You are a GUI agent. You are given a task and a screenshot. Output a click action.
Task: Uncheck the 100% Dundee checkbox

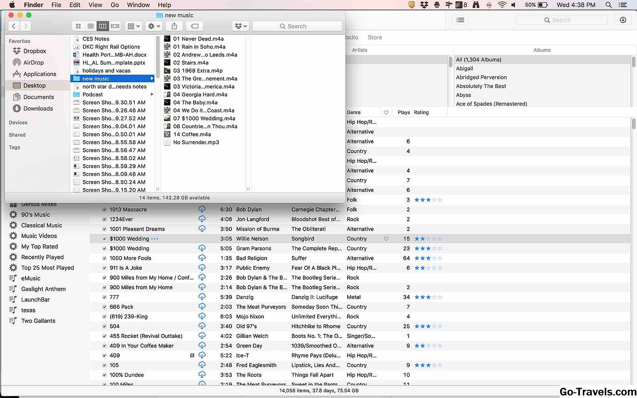tap(105, 375)
